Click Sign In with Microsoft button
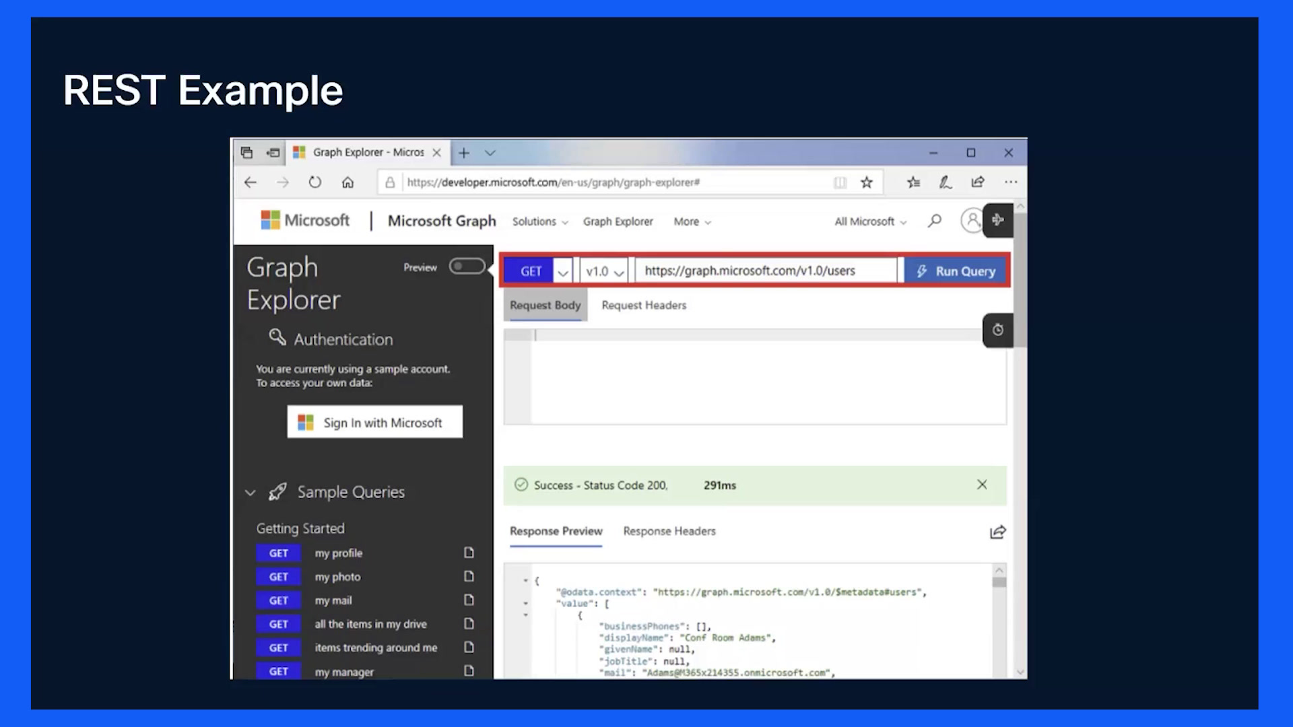 tap(374, 422)
